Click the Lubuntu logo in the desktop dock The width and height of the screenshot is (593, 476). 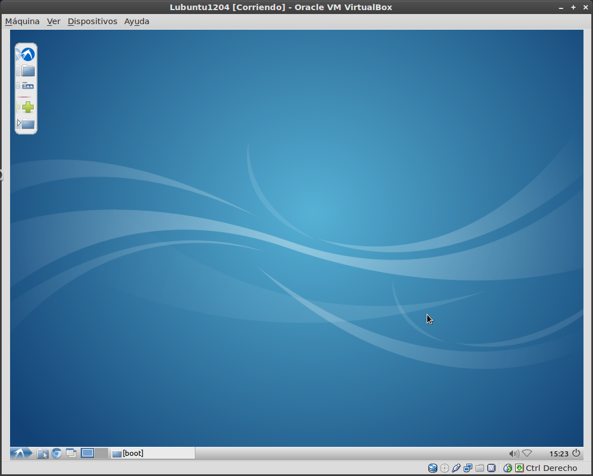[26, 54]
